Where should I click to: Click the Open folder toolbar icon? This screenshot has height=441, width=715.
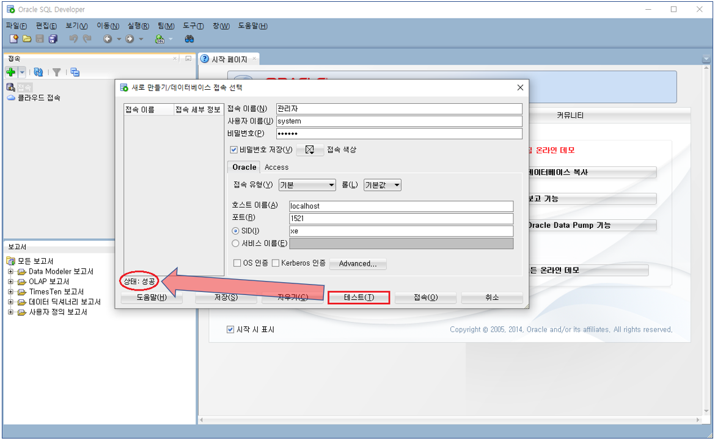[x=27, y=38]
